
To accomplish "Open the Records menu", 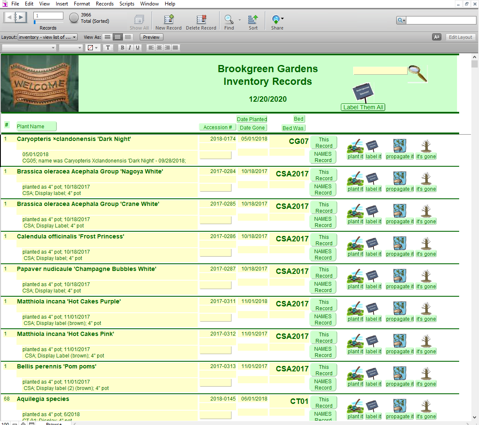I will click(104, 4).
